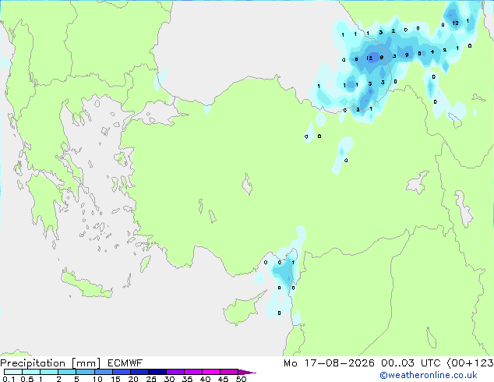
Task: Click the 0.5–1 mm legend color swatch
Action: click(x=31, y=372)
